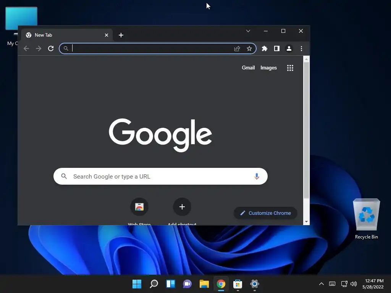The image size is (391, 293).
Task: Open the Chrome profile avatar
Action: pos(289,48)
